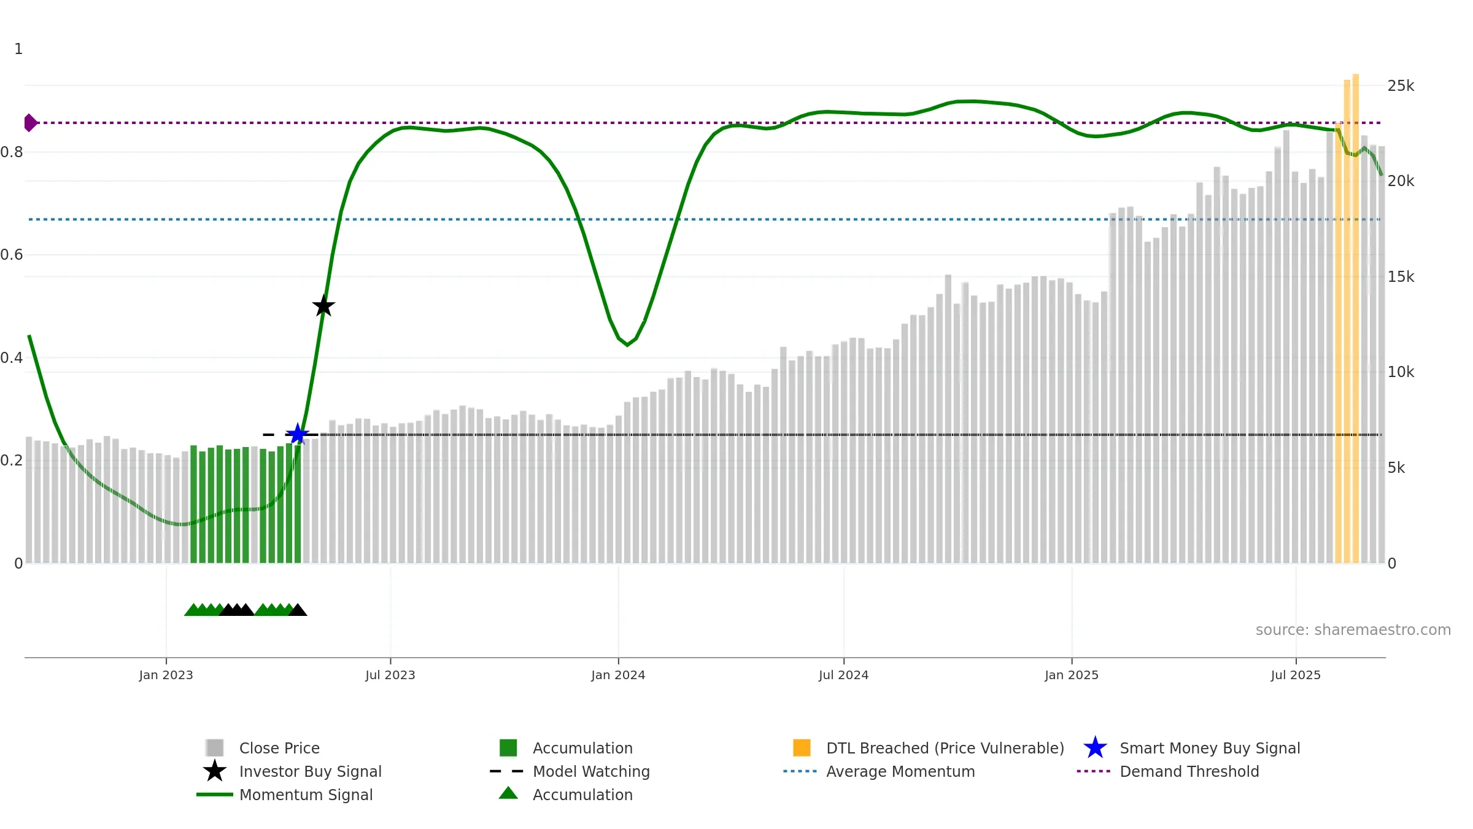
Task: Click the green Accumulation square swatch in legend
Action: (x=508, y=748)
